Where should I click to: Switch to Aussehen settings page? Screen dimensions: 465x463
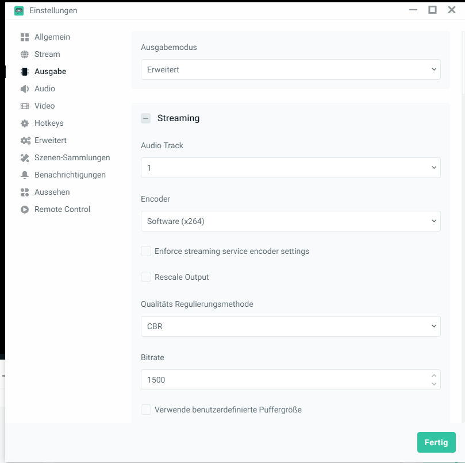[52, 192]
